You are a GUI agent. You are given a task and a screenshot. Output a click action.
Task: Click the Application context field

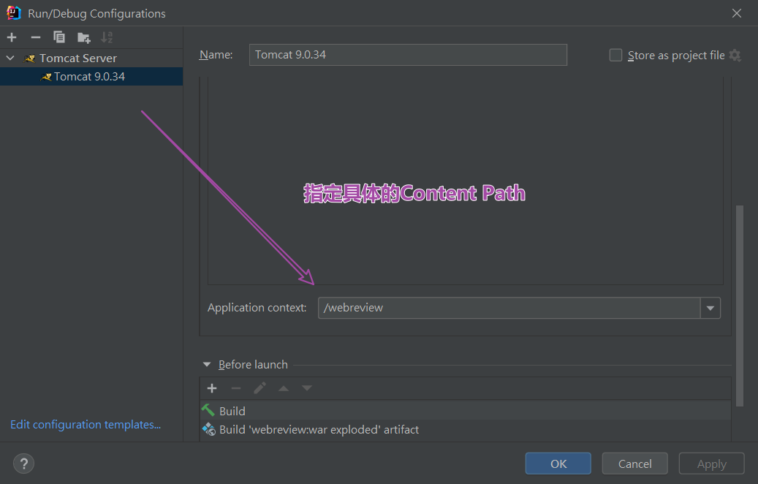[509, 308]
